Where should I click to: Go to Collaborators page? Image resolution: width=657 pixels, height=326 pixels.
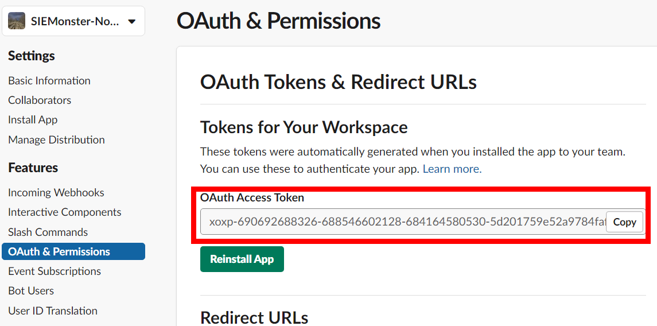(x=40, y=100)
